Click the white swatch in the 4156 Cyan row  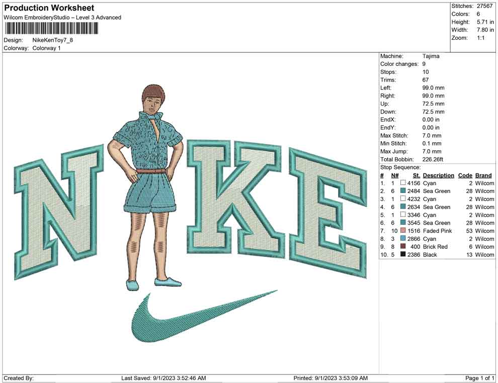pyautogui.click(x=403, y=183)
